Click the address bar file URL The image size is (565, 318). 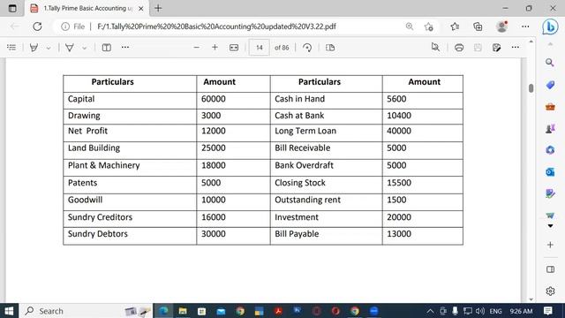pyautogui.click(x=216, y=26)
